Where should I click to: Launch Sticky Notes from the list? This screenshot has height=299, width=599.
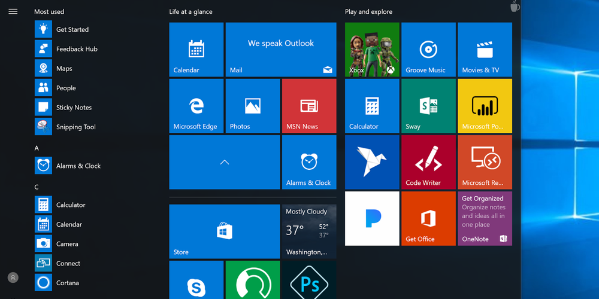[x=63, y=107]
